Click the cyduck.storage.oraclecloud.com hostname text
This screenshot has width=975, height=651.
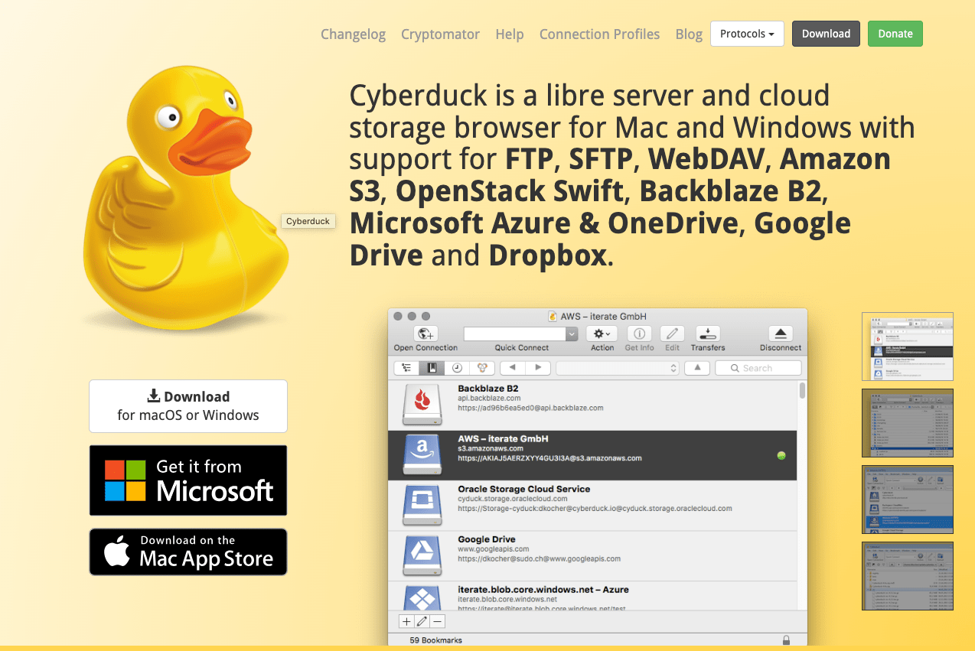pos(514,499)
